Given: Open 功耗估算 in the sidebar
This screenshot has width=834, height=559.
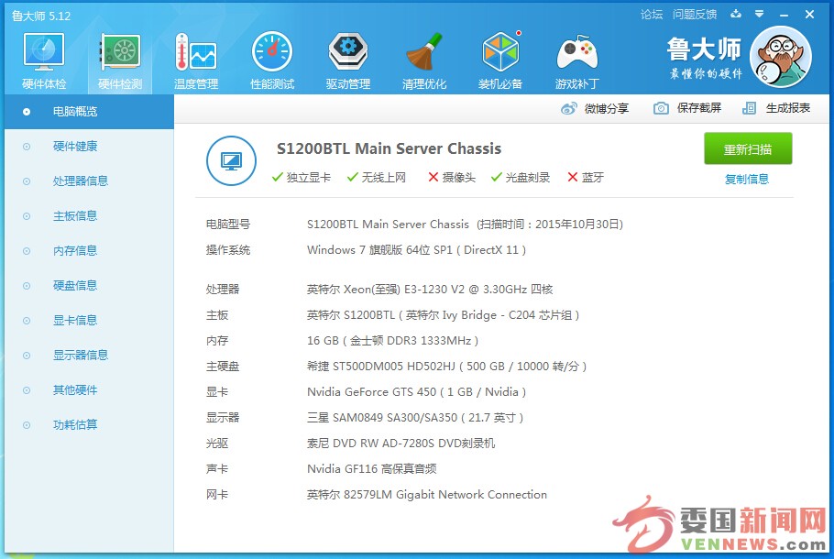Looking at the screenshot, I should (x=90, y=425).
